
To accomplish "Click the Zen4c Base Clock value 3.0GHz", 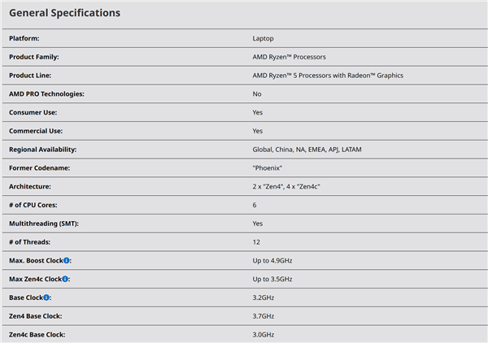I will [264, 334].
